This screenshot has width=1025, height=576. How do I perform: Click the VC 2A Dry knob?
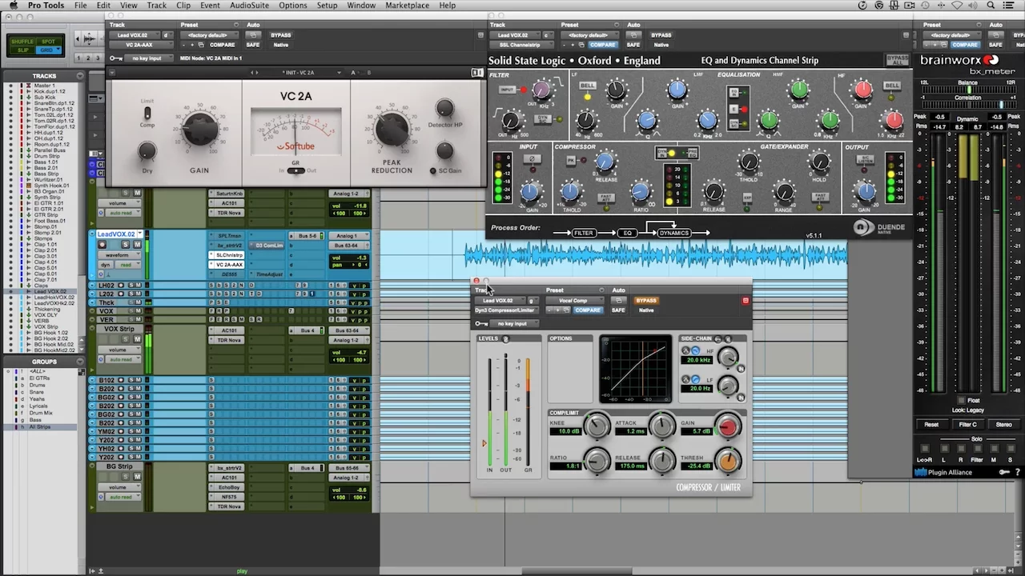(x=147, y=151)
